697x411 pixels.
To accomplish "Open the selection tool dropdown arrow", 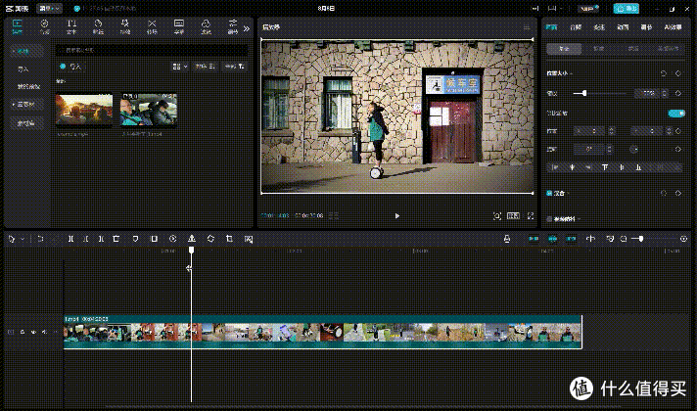I will (x=23, y=239).
